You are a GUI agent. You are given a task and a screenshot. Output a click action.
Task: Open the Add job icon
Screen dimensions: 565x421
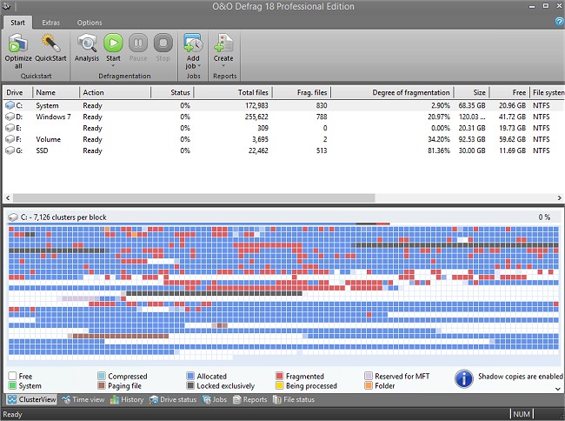pyautogui.click(x=193, y=43)
